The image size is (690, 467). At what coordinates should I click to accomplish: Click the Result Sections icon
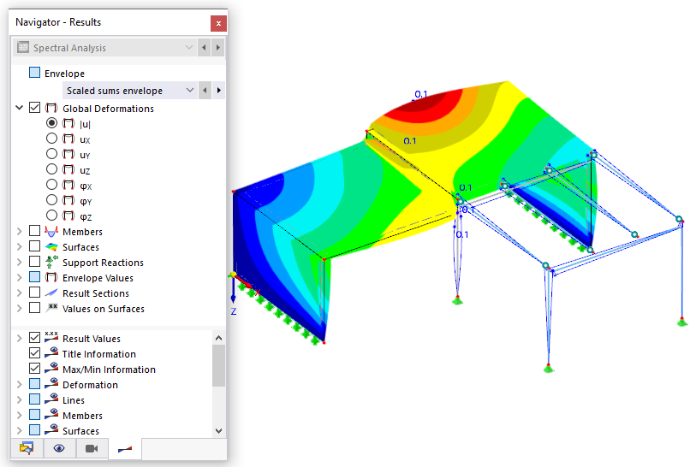pyautogui.click(x=51, y=293)
